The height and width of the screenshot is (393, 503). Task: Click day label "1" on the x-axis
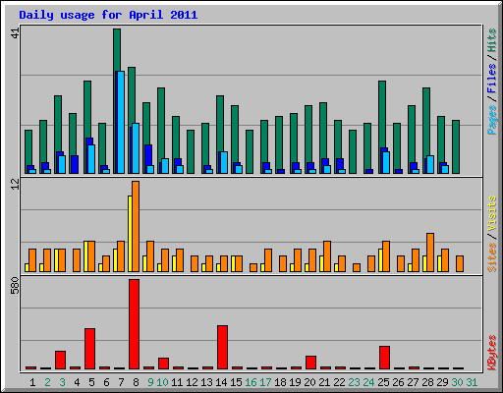[x=32, y=382]
